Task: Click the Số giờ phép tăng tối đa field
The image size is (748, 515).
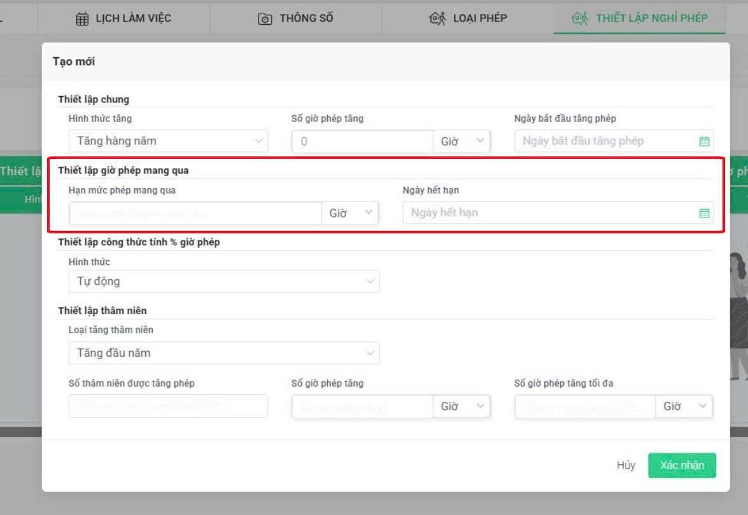Action: click(x=585, y=406)
